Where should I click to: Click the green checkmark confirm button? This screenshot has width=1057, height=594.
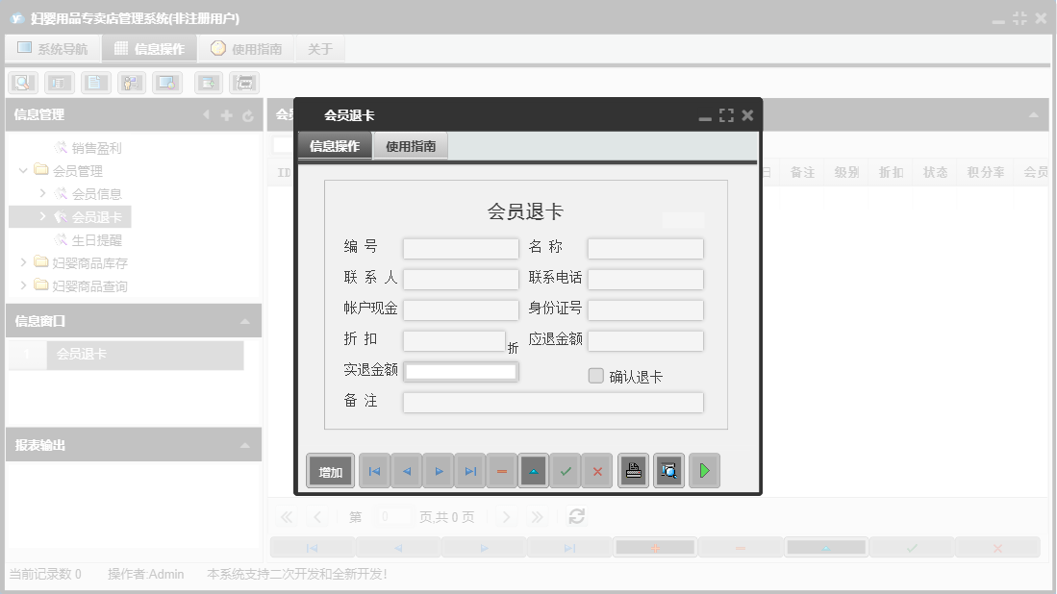tap(566, 470)
